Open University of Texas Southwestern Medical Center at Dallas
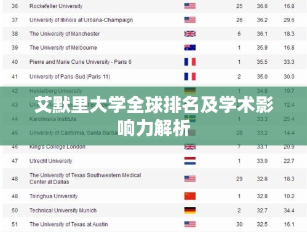This screenshot has width=307, height=232. tap(85, 179)
